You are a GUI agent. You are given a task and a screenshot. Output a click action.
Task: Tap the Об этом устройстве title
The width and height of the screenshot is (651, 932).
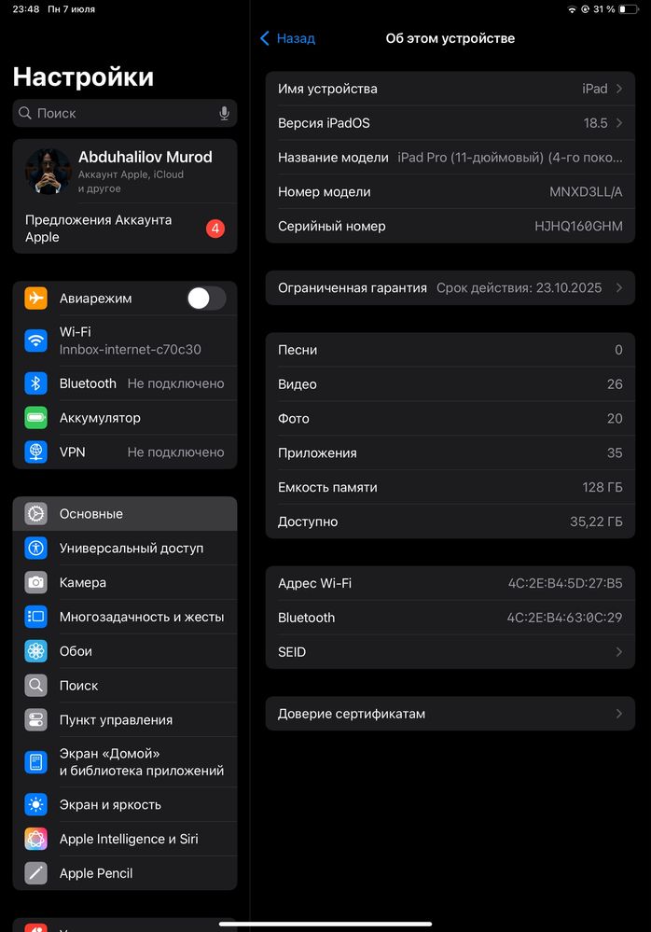(x=450, y=38)
